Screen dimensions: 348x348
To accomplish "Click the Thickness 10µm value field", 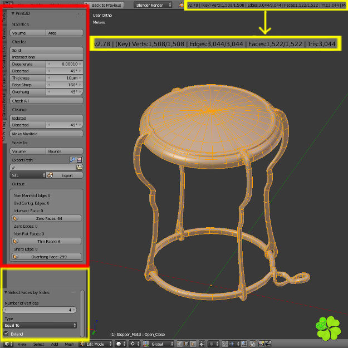I will (x=65, y=78).
